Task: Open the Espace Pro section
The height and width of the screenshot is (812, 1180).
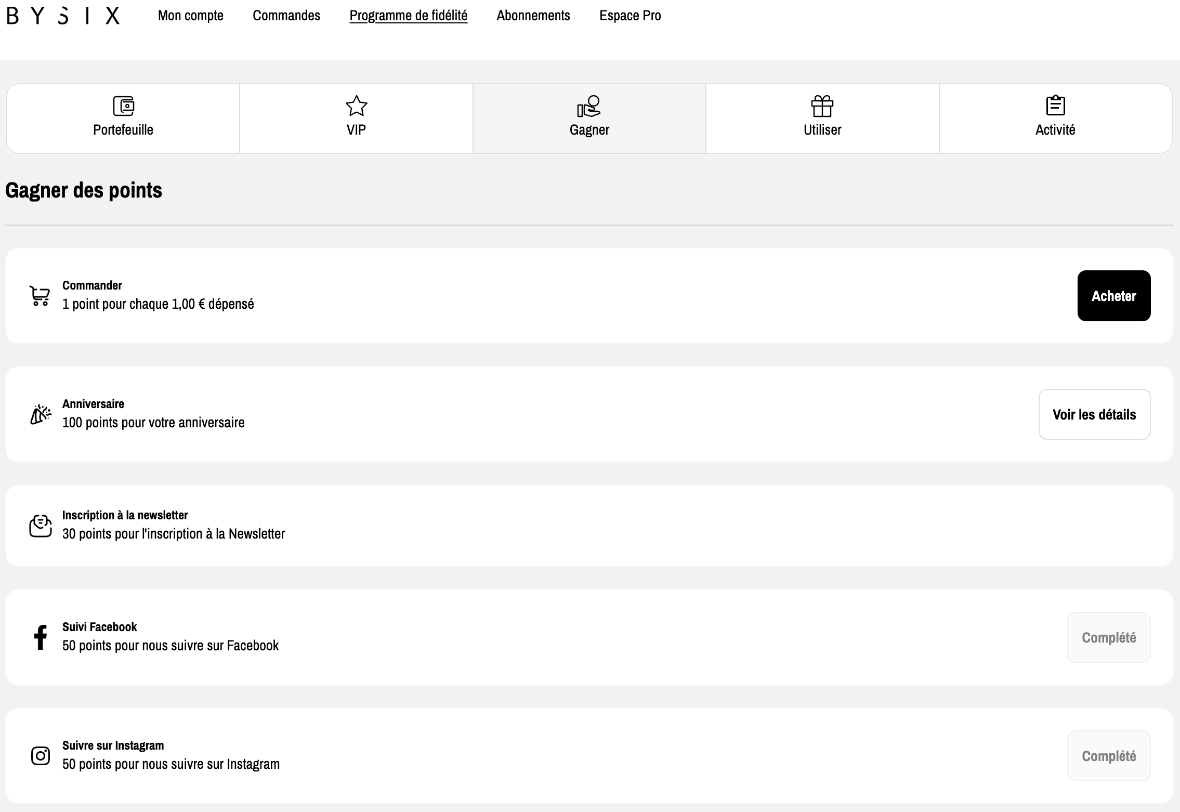Action: point(630,16)
